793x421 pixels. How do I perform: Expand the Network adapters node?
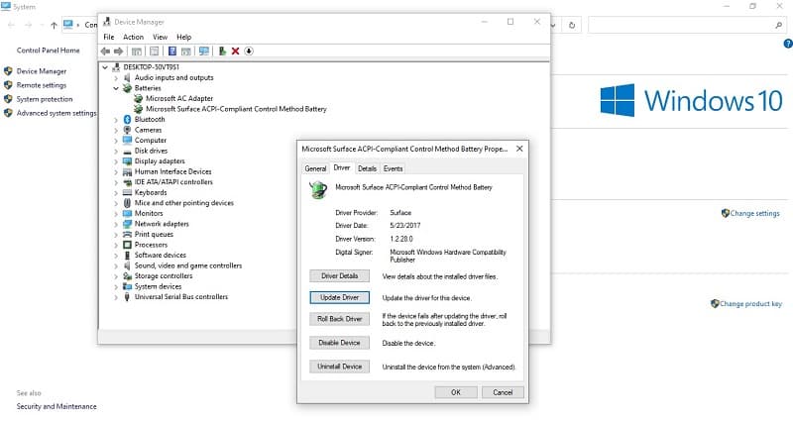click(116, 224)
